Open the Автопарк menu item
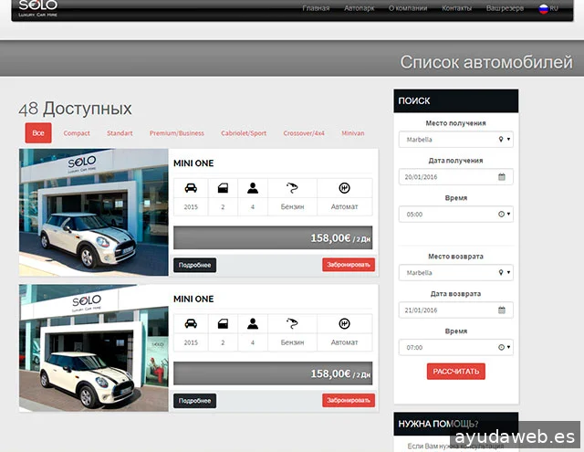 [359, 8]
